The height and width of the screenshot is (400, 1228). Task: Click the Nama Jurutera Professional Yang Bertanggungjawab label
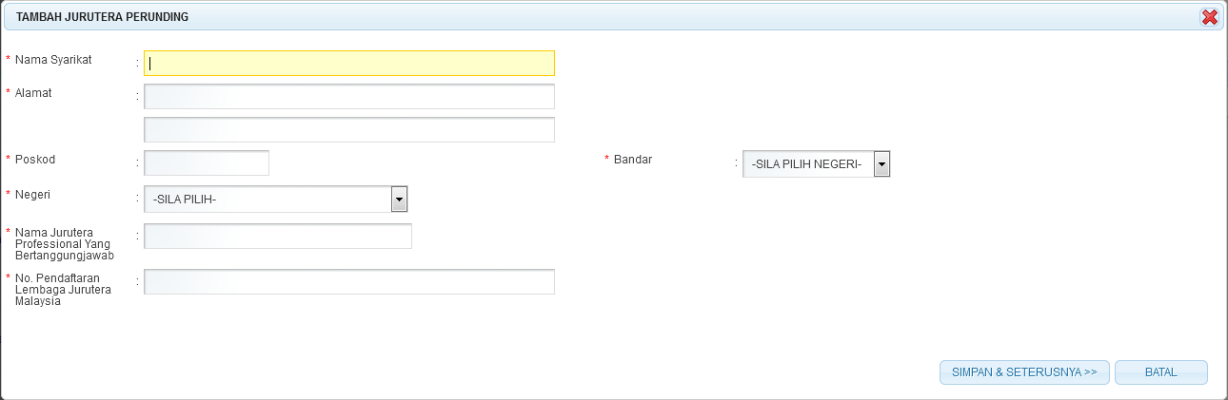point(65,243)
